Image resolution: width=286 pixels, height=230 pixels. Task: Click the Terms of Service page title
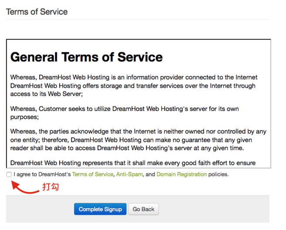(37, 12)
